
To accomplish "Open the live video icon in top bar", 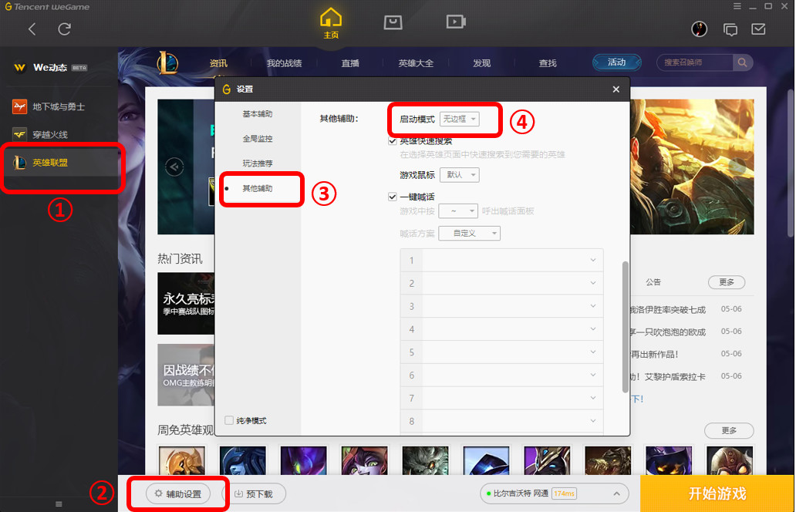I will click(x=455, y=22).
